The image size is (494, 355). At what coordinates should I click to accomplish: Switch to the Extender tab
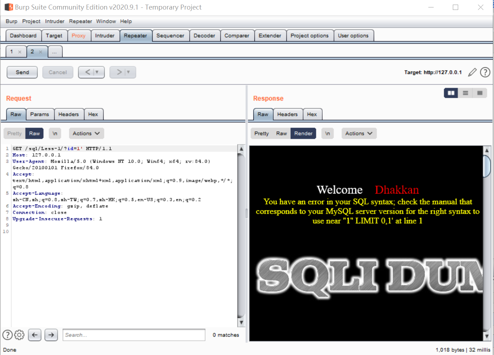pos(270,36)
